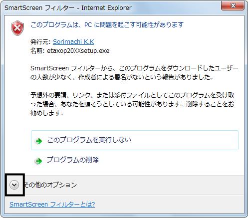The image size is (248, 218).
Task: Open SmartScreen フィルターとは? help link
Action: (x=52, y=204)
